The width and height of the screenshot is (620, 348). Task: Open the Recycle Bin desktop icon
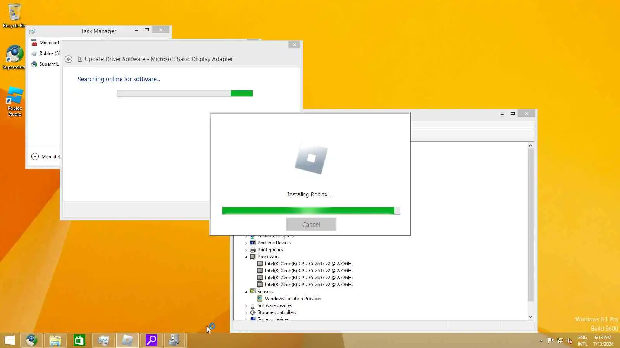pos(14,16)
